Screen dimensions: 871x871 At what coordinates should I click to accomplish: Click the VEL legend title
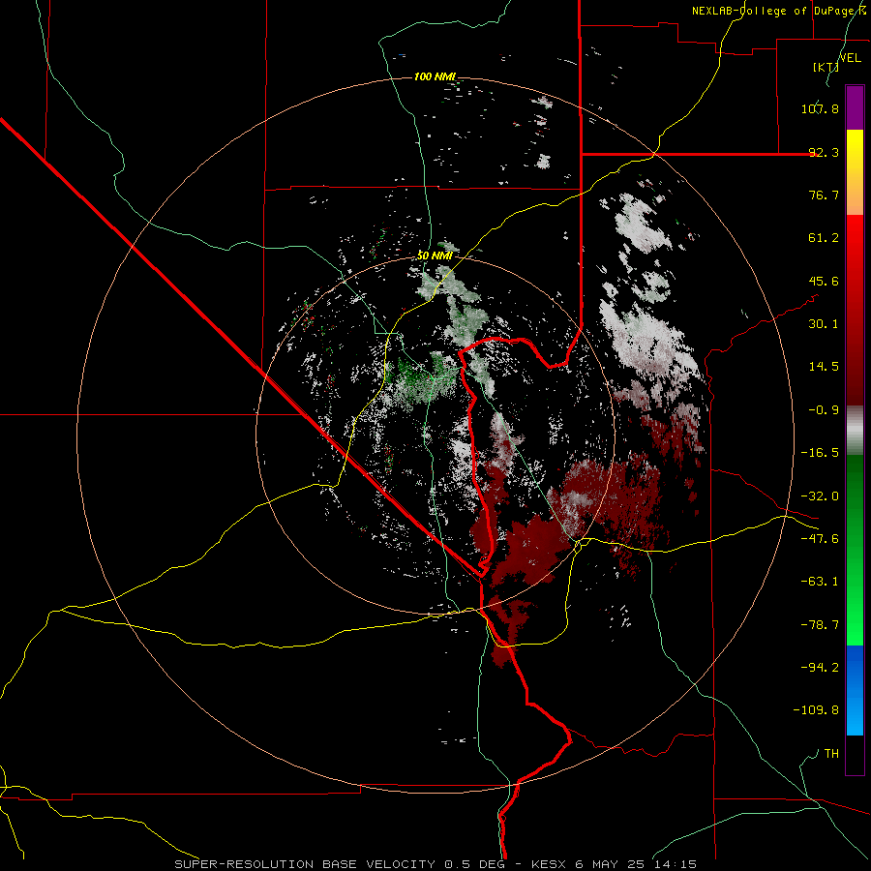click(x=850, y=57)
